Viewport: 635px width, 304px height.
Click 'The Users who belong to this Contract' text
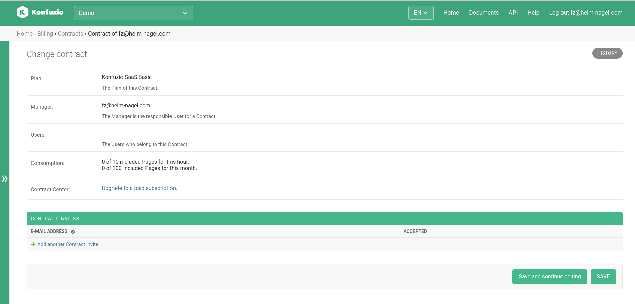(145, 144)
